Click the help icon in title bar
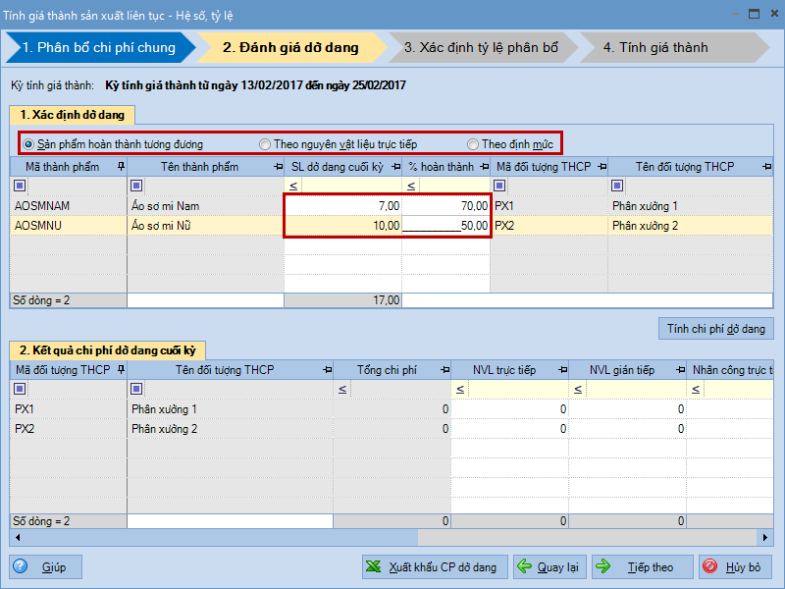Viewport: 785px width, 589px height. tap(729, 14)
